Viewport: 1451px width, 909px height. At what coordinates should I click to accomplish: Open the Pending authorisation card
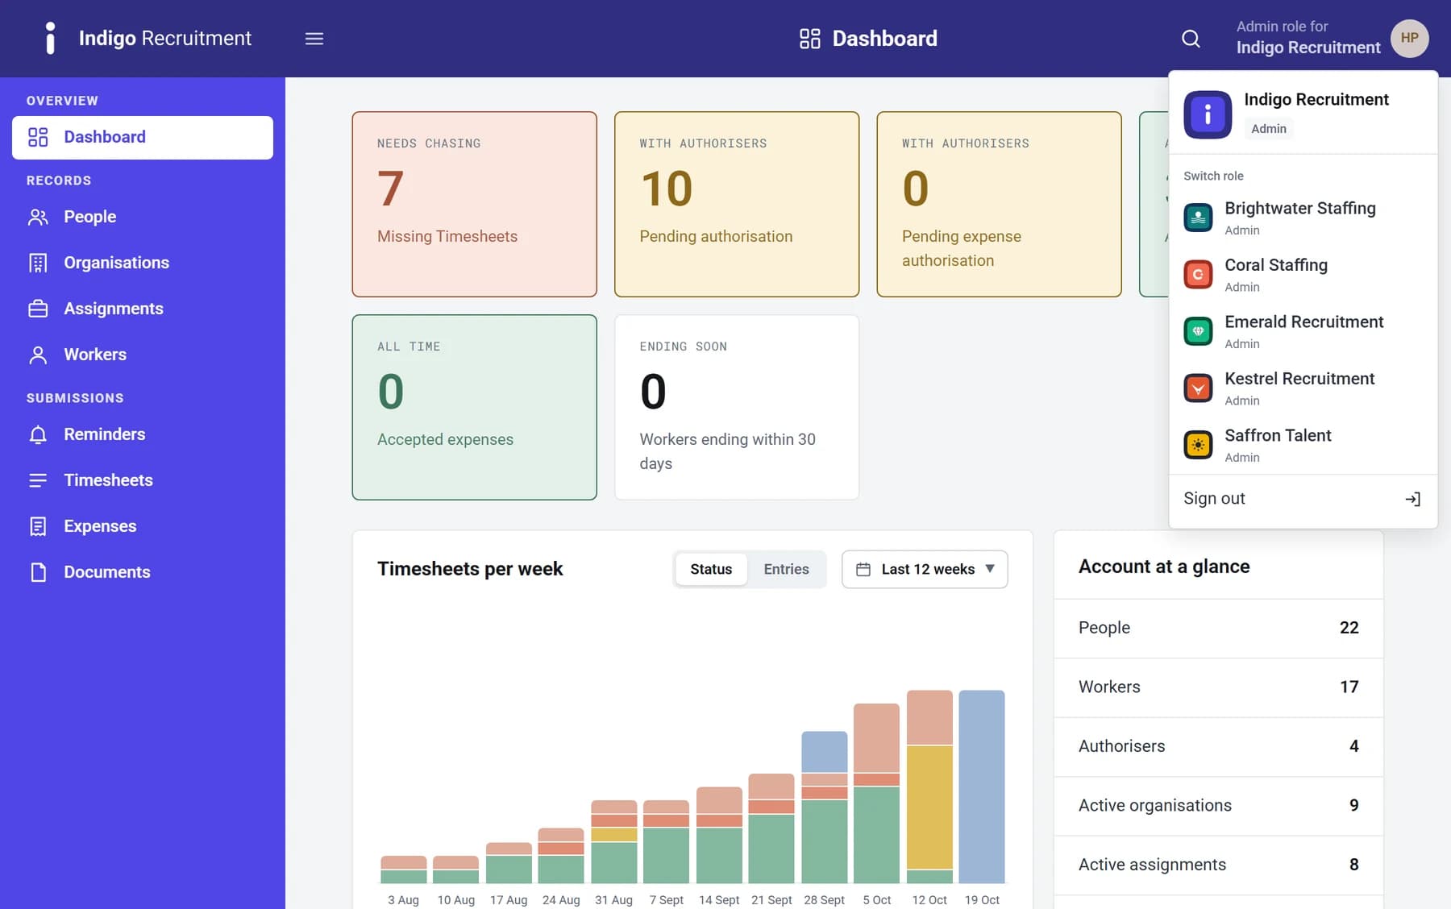click(x=737, y=205)
